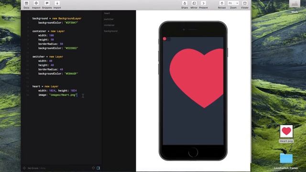306x172 pixels.
Task: Click the red switcher circle in preview
Action: pyautogui.click(x=164, y=39)
